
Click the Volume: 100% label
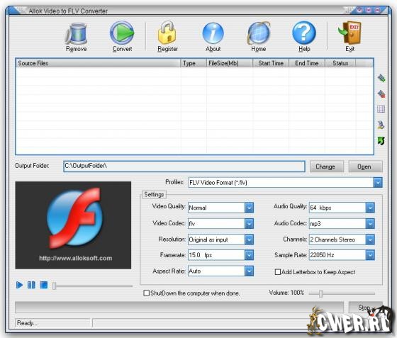coord(286,293)
